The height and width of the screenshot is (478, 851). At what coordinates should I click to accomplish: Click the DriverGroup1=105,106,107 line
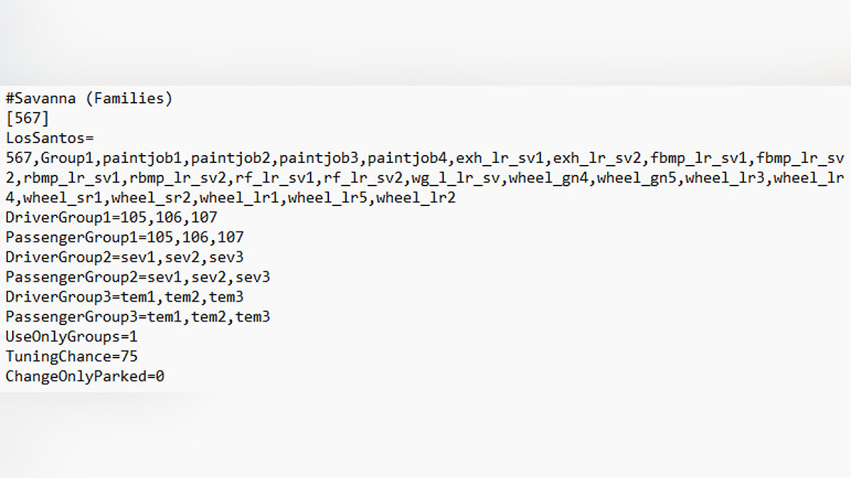tap(111, 217)
